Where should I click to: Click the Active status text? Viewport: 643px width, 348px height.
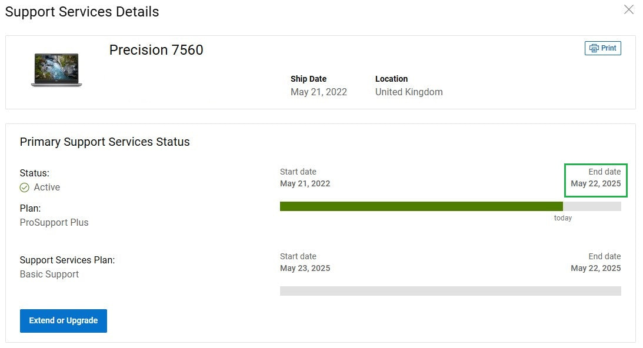click(x=46, y=188)
